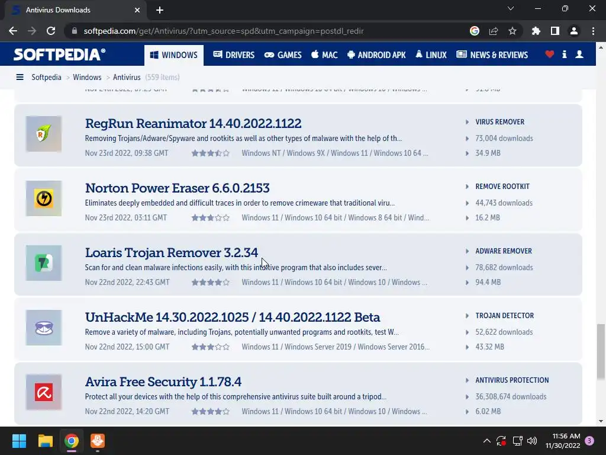Open the Chrome tab search chevron

tap(511, 8)
